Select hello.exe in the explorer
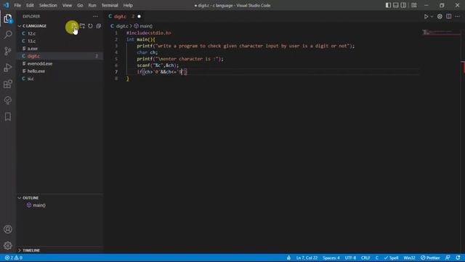Screen dimensions: 465x262 click(x=60, y=71)
